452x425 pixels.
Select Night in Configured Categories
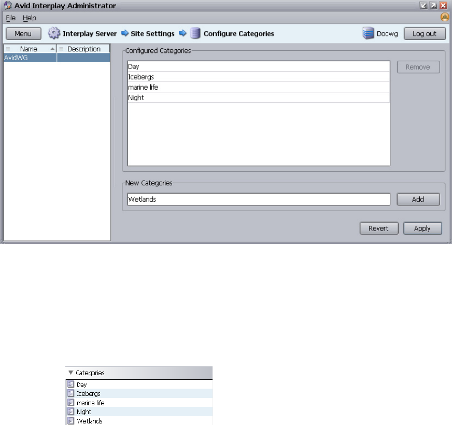[x=259, y=98]
